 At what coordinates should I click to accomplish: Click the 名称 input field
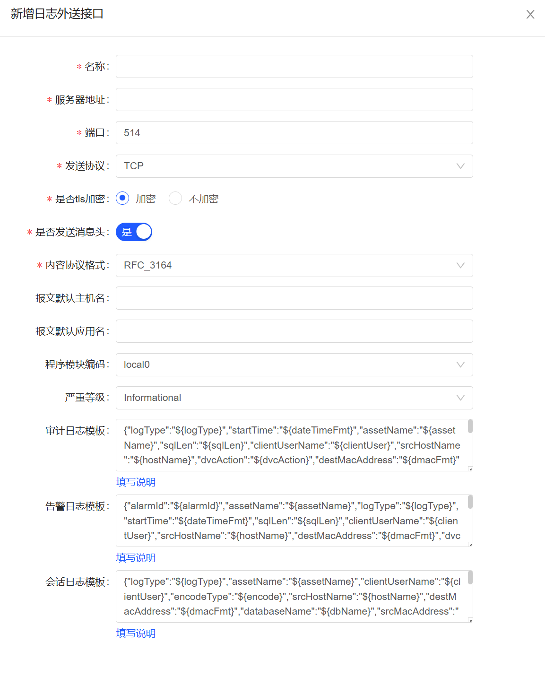click(294, 67)
